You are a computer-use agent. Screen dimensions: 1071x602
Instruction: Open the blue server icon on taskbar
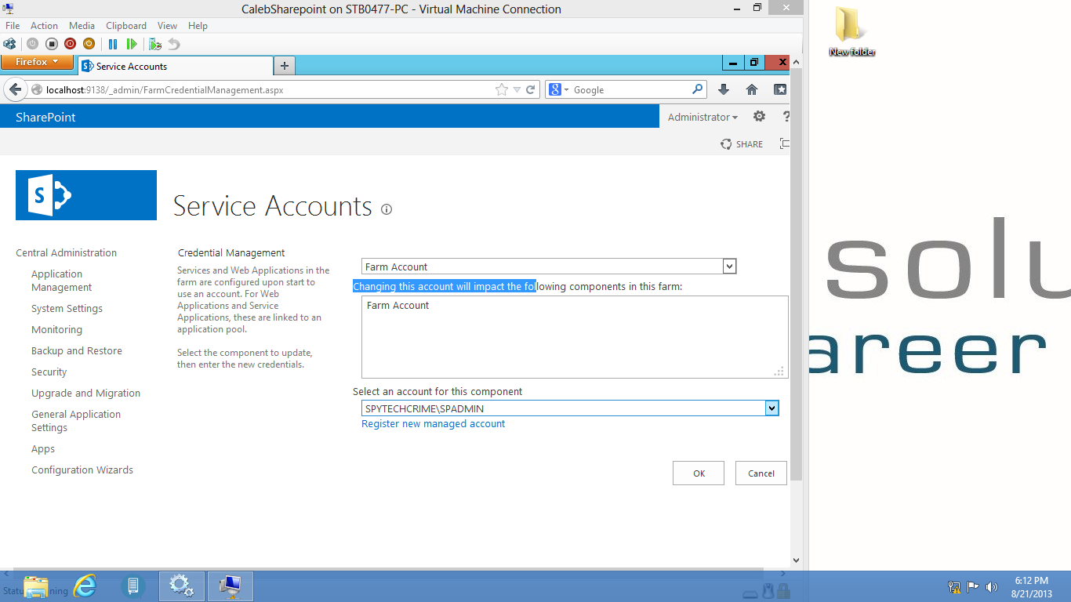pos(133,586)
